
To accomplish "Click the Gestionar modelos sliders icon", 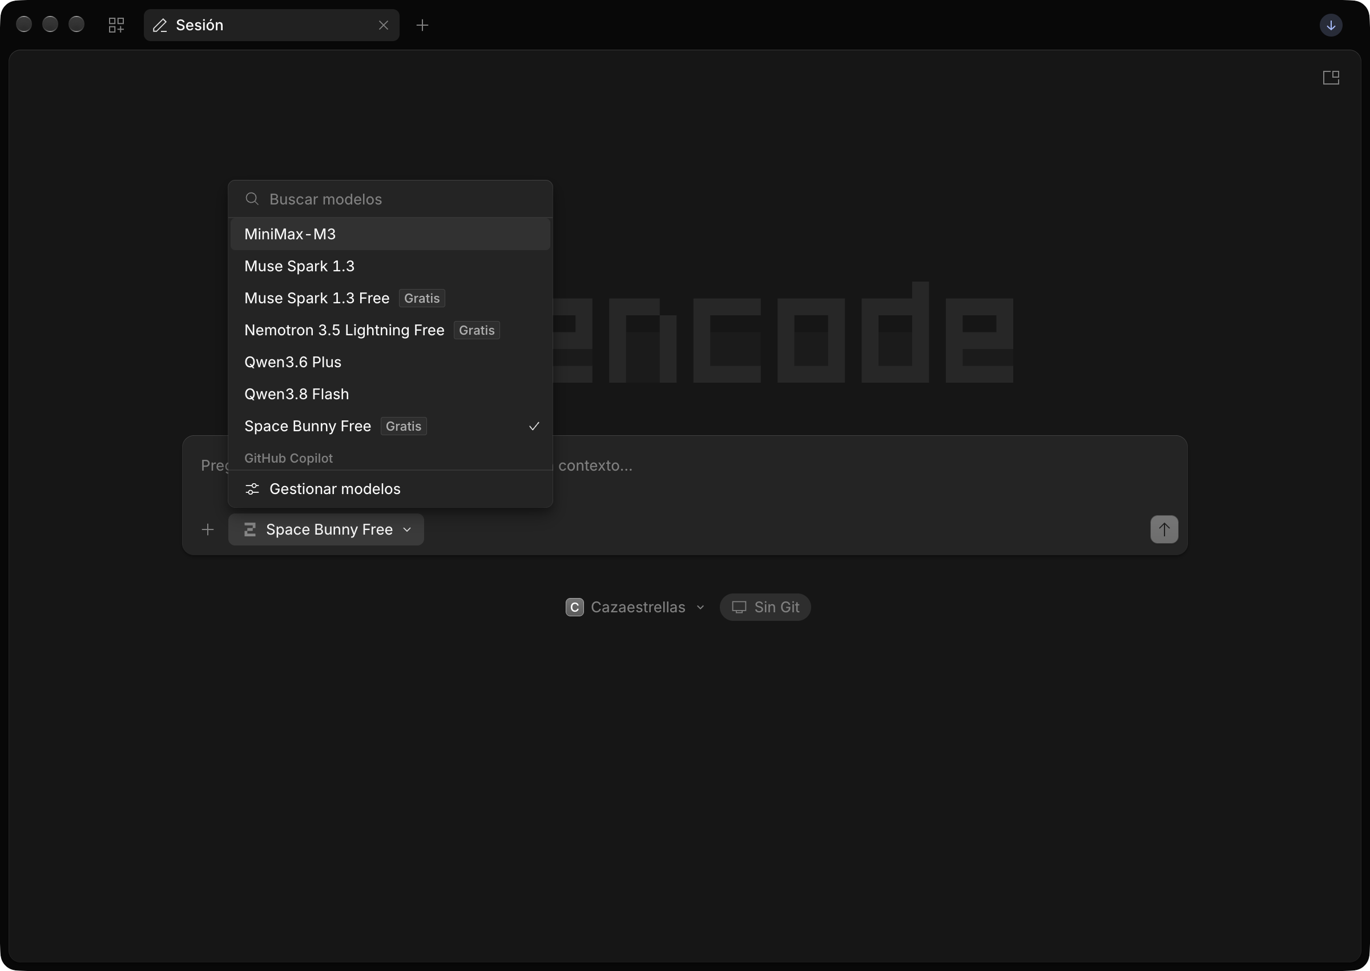I will pos(252,489).
